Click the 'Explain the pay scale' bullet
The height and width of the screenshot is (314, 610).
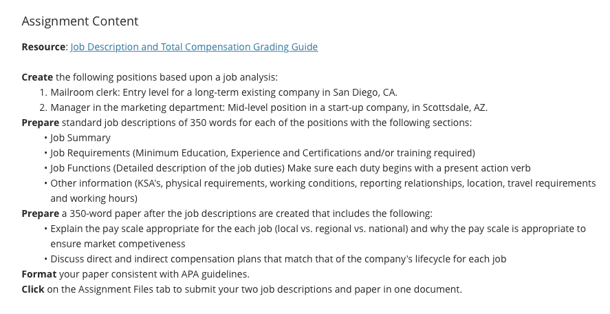[318, 229]
